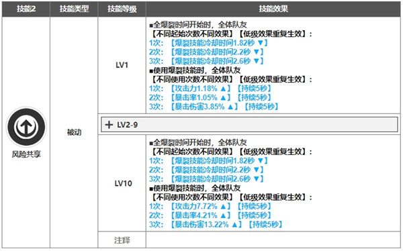This screenshot has width=403, height=251.
Task: Click LV1 暴击率1.05% effect text
Action: (x=200, y=97)
